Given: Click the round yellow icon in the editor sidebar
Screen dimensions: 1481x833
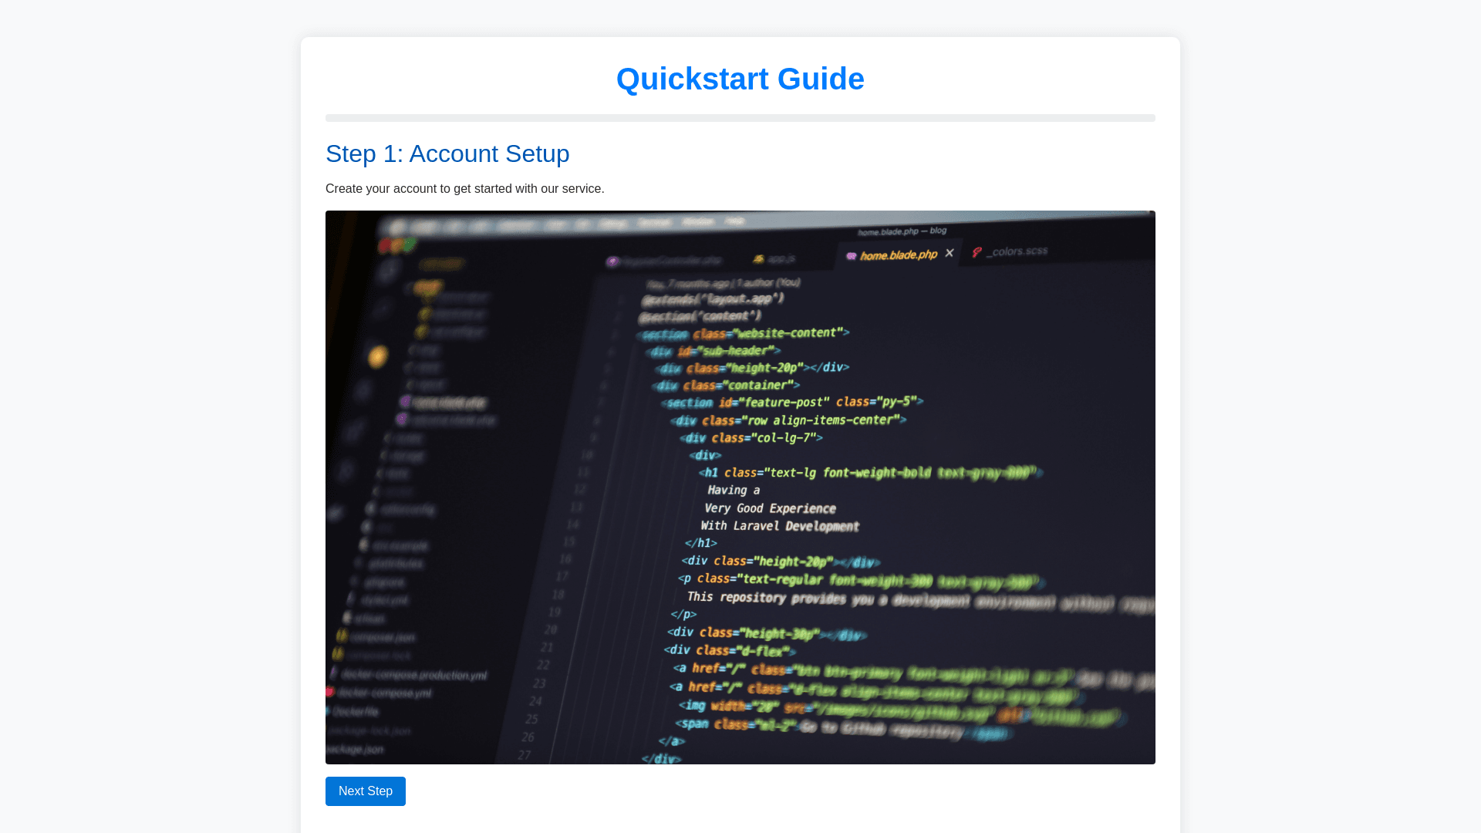Looking at the screenshot, I should tap(377, 357).
